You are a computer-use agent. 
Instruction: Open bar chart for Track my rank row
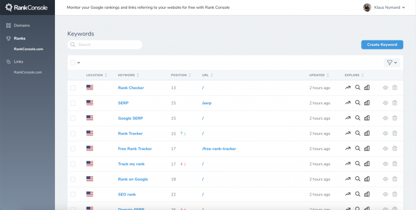click(367, 164)
